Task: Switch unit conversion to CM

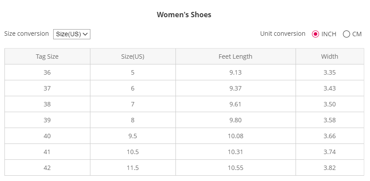Action: (347, 34)
